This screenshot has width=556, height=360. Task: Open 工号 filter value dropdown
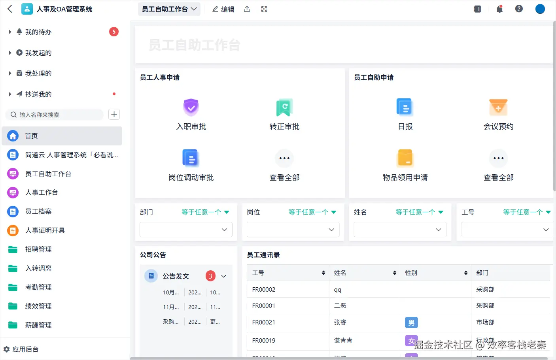pyautogui.click(x=507, y=230)
